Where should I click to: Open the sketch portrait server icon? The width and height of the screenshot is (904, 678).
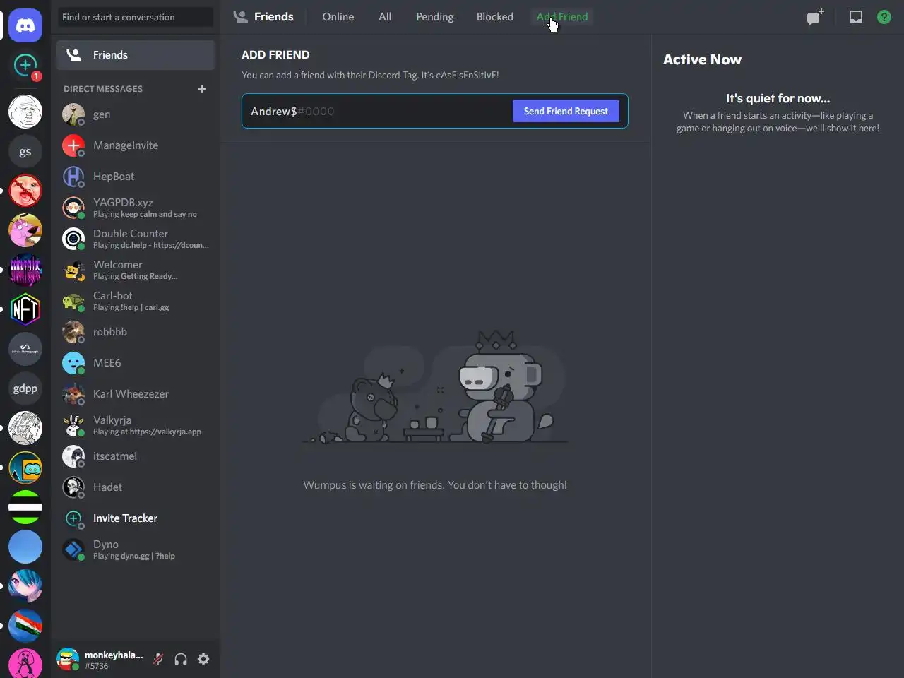[25, 428]
